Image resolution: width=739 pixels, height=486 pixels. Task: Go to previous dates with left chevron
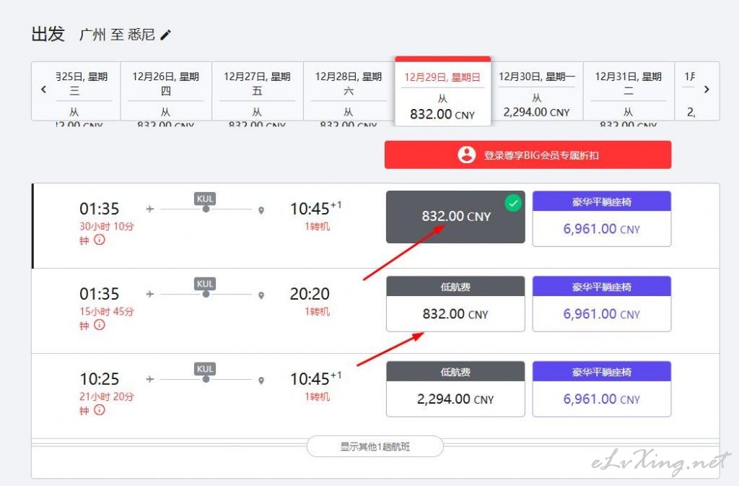click(44, 90)
